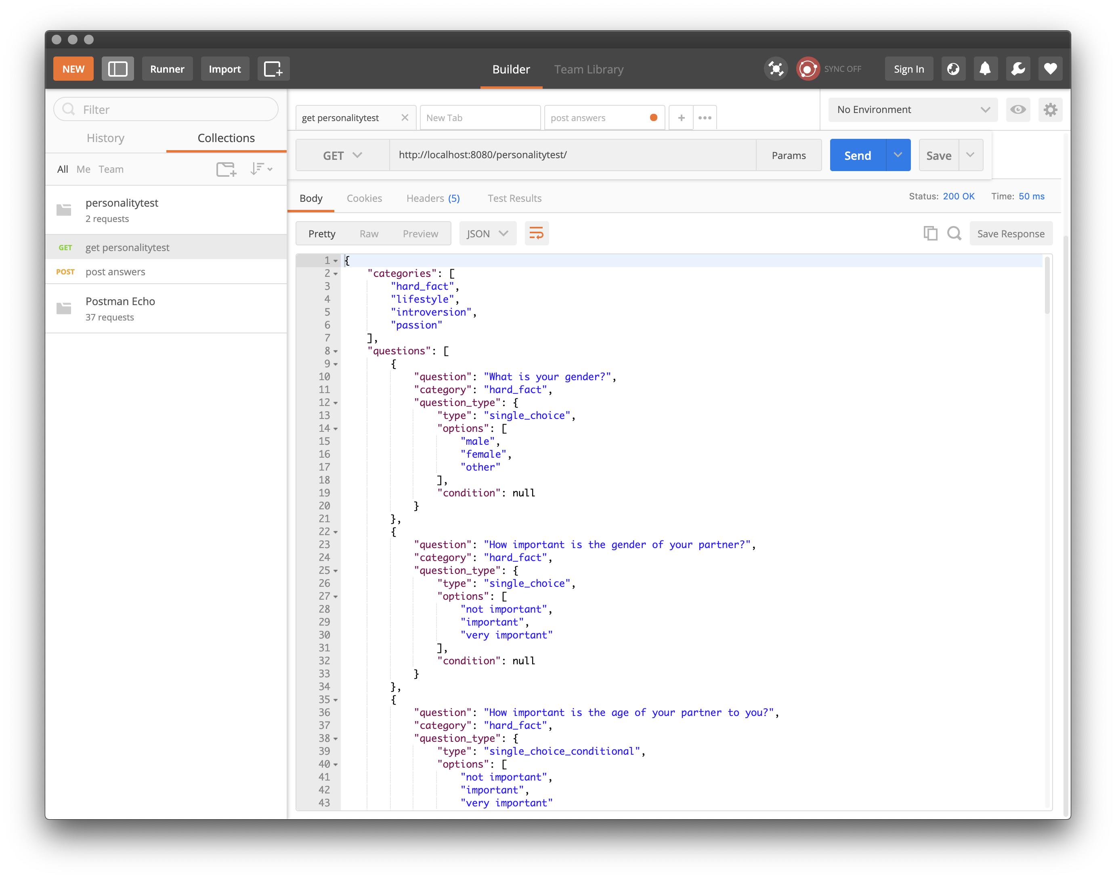Click Save Response button
1116x879 pixels.
pyautogui.click(x=1011, y=234)
